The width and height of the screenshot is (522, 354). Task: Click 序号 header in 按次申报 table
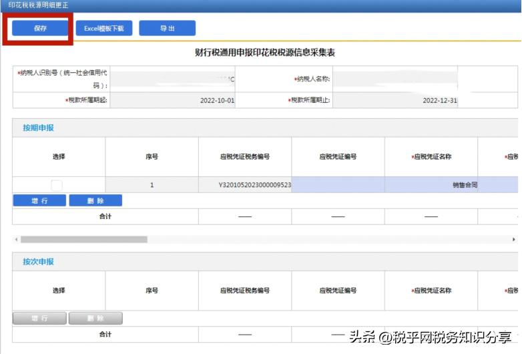(152, 291)
